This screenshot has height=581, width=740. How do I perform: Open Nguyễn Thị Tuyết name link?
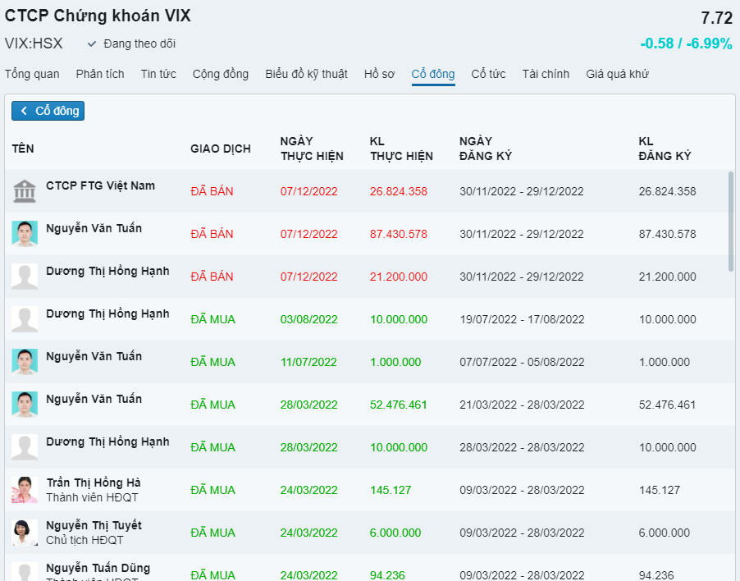[94, 525]
